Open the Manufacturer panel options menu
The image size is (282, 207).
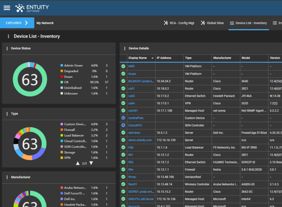[7, 177]
